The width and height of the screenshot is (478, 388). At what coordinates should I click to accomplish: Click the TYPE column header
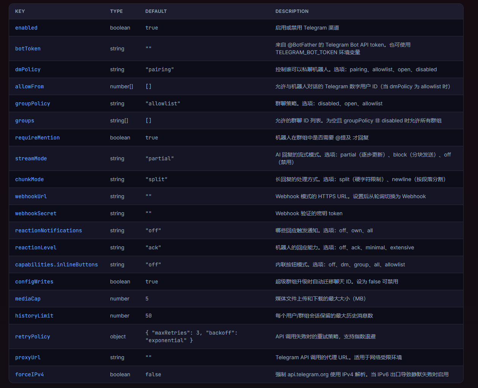(116, 11)
